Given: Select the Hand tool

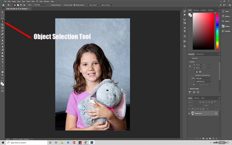Looking at the screenshot, I should 2,72.
